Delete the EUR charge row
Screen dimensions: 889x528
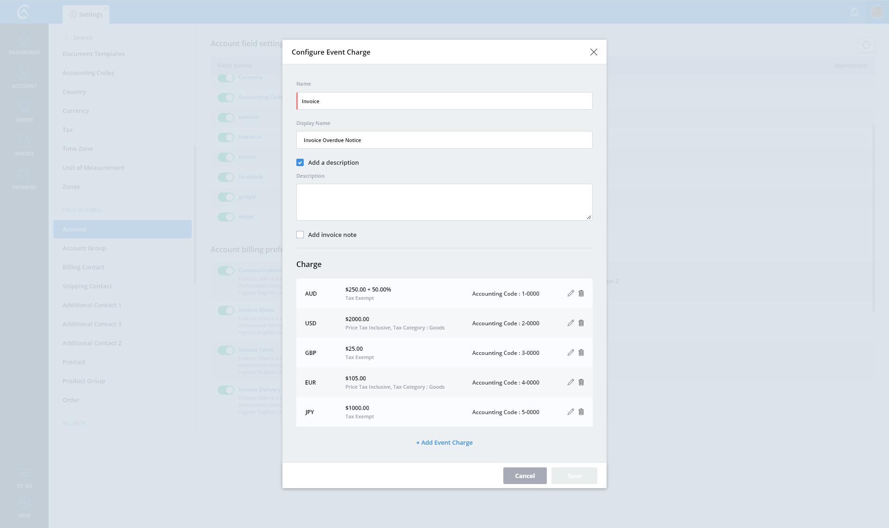pyautogui.click(x=581, y=382)
